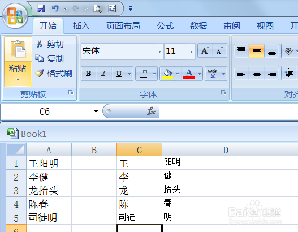Open the font color dropdown arrow
The width and height of the screenshot is (298, 232).
click(x=200, y=74)
